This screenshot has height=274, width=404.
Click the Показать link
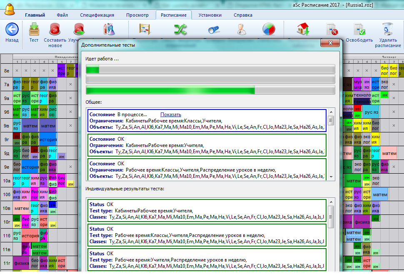coord(171,115)
